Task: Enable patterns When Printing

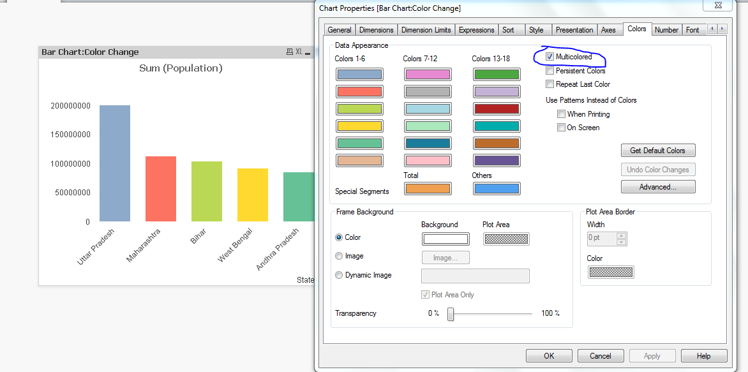Action: 561,114
